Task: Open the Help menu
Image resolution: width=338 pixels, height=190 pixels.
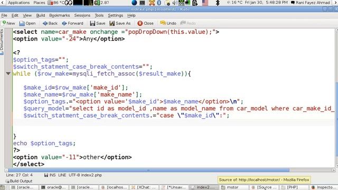Action: pos(132,15)
